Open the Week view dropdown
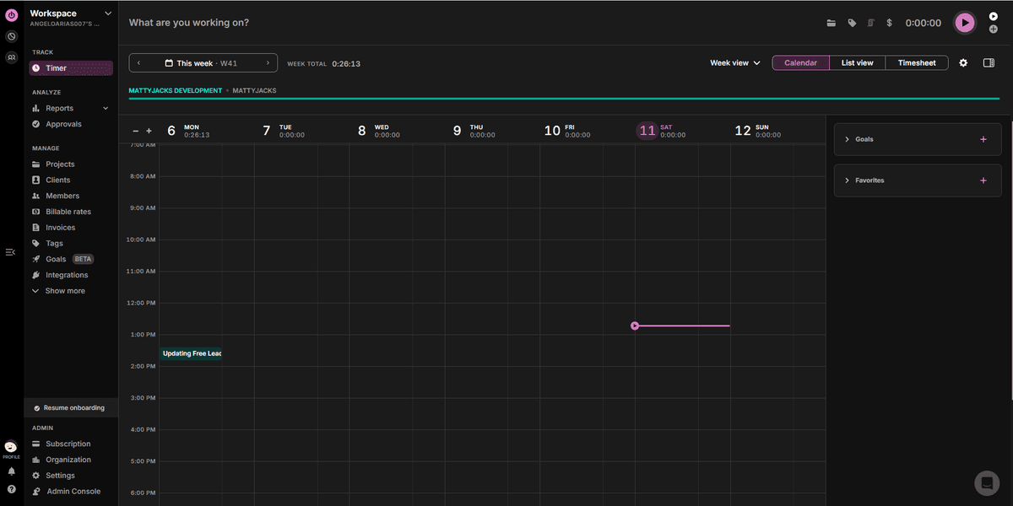This screenshot has height=506, width=1013. pyautogui.click(x=734, y=62)
